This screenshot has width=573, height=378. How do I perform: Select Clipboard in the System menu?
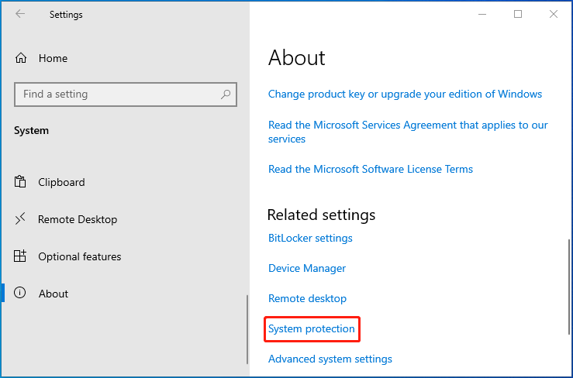(x=61, y=182)
